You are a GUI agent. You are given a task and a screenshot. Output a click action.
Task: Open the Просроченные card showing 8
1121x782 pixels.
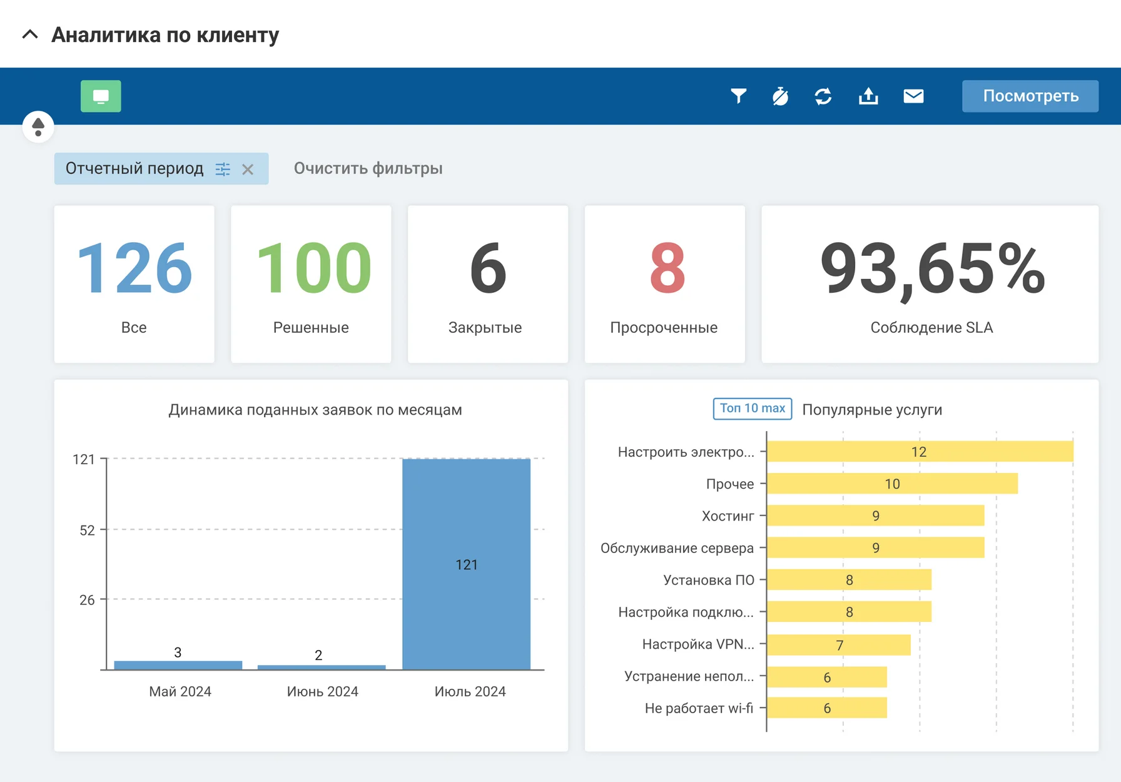pos(664,284)
